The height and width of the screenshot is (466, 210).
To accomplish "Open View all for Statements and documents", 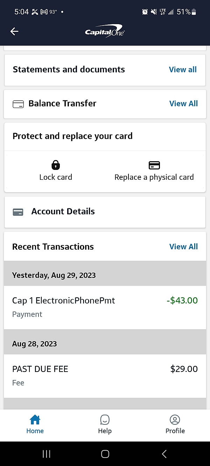I will point(182,70).
